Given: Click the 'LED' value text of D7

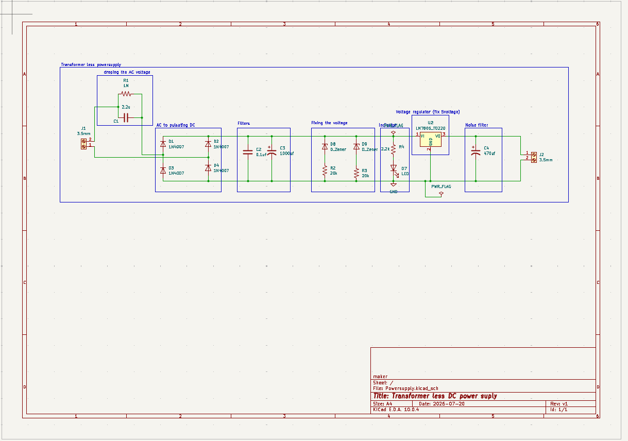Looking at the screenshot, I should pyautogui.click(x=404, y=175).
